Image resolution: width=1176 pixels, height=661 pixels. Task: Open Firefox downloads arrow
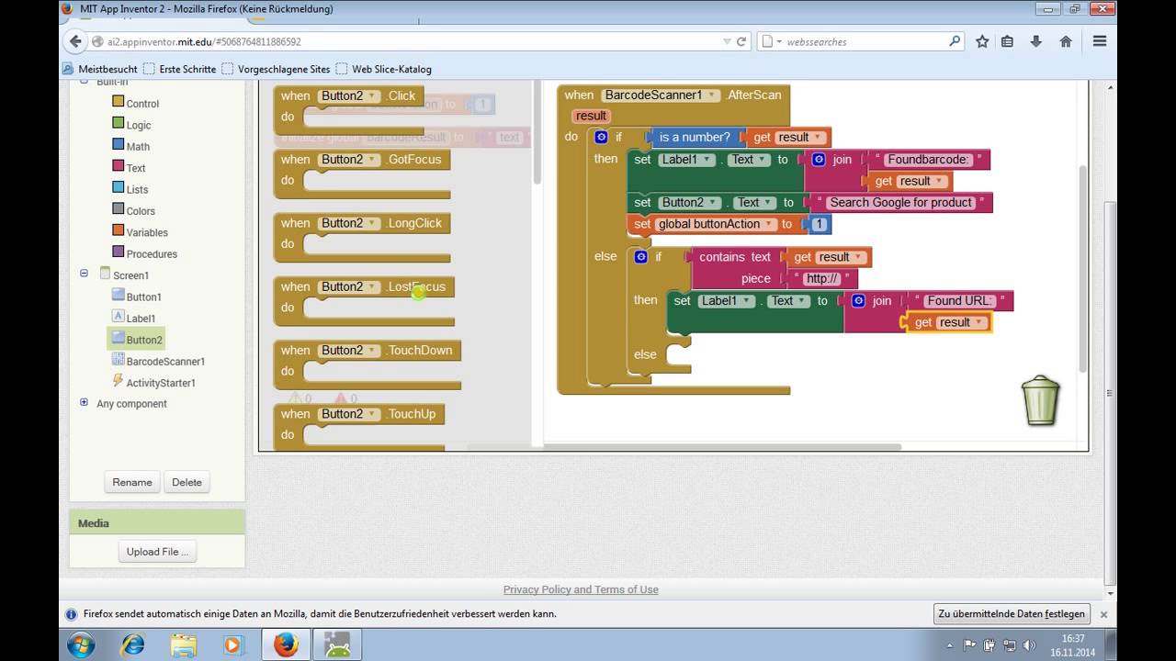click(x=1036, y=41)
